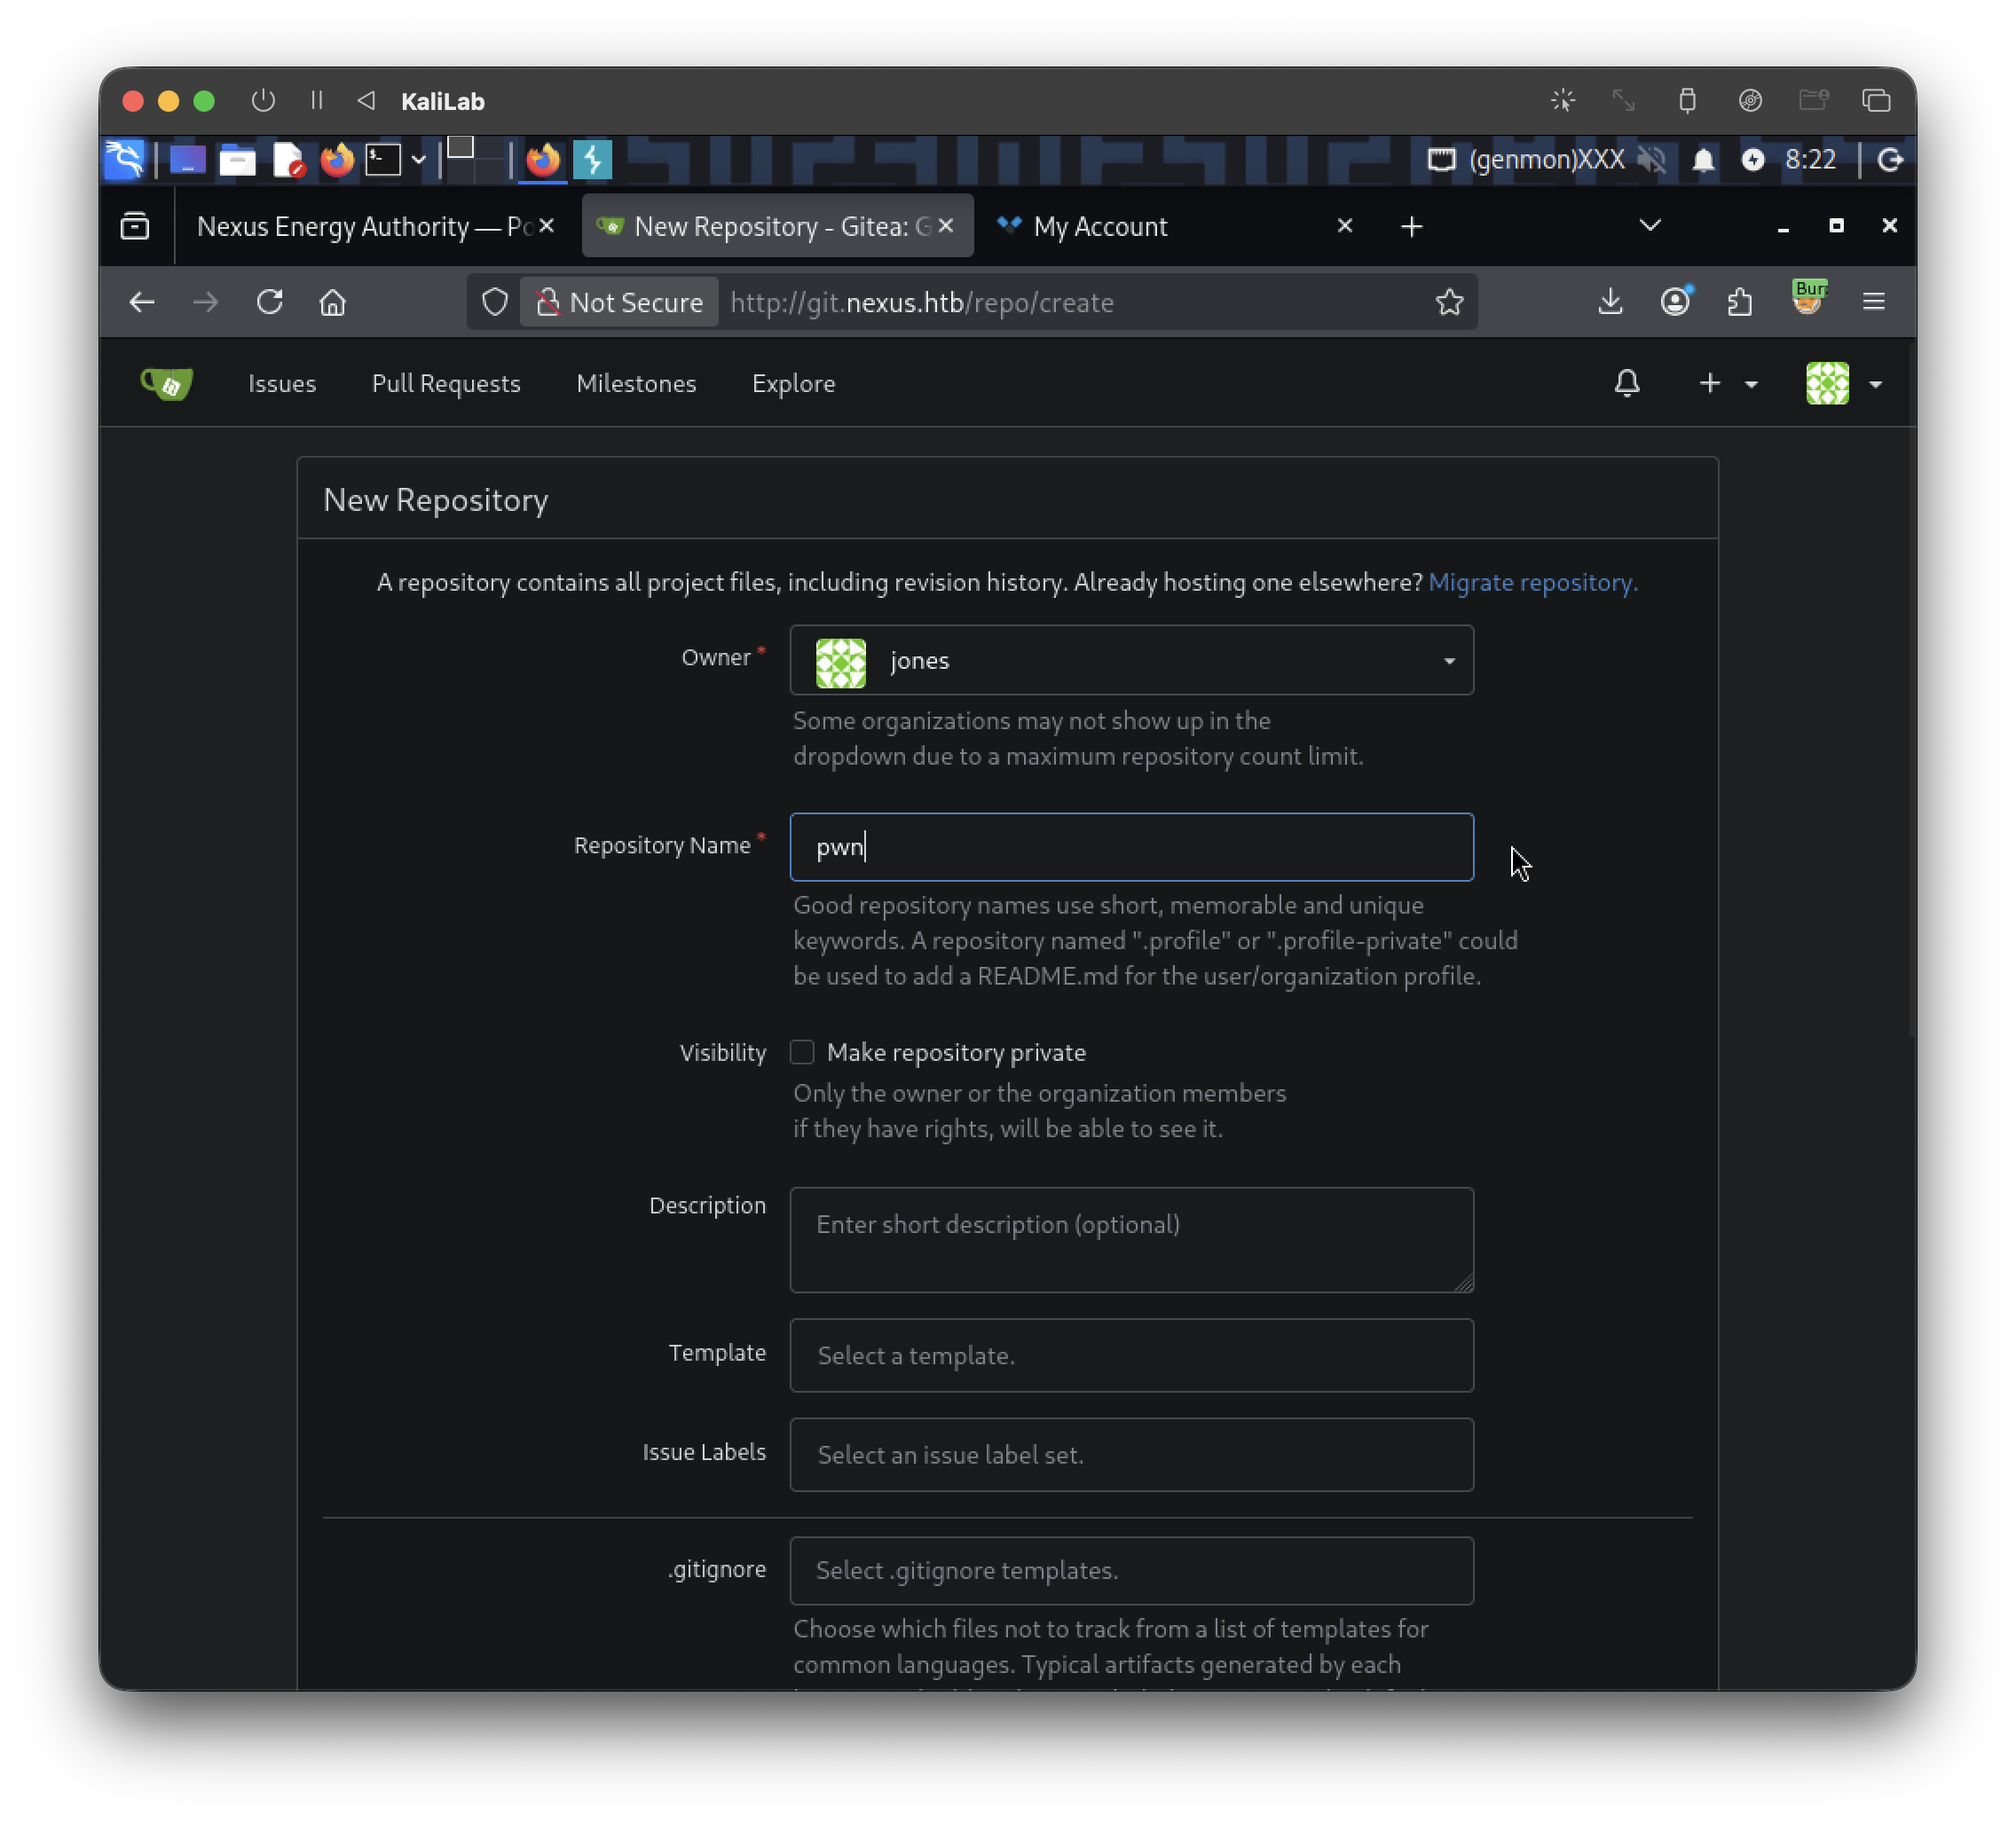Image resolution: width=2016 pixels, height=1822 pixels.
Task: Focus the Repository Name field
Action: click(1131, 847)
